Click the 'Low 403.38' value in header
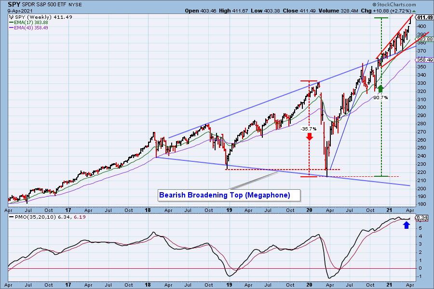 [265, 11]
